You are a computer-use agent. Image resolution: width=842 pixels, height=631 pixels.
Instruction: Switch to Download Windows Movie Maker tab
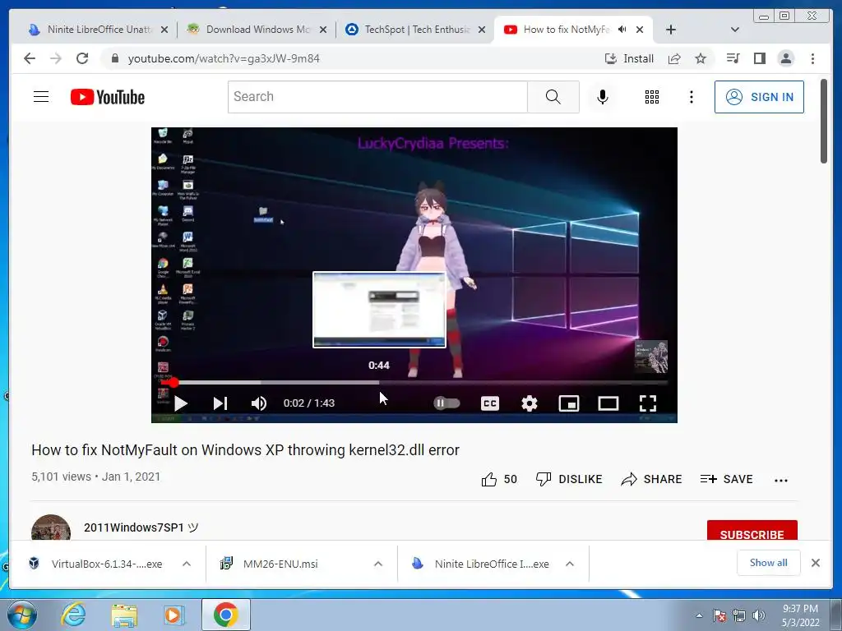[257, 30]
